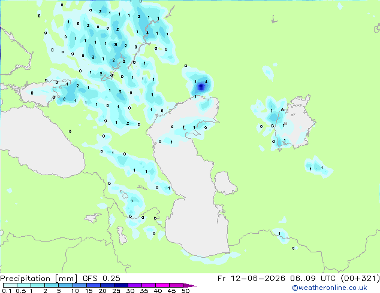Click the '10' legend scale label
The width and height of the screenshot is (380, 293).
75,291
